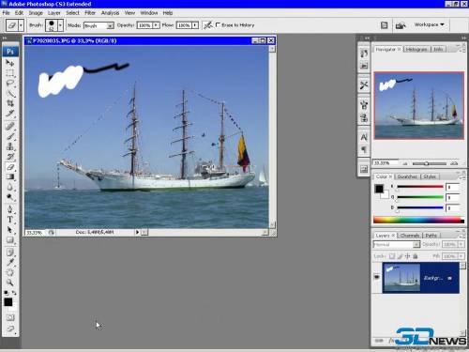Select the Gradient tool
Screen dimensions: 469x352
click(10, 177)
